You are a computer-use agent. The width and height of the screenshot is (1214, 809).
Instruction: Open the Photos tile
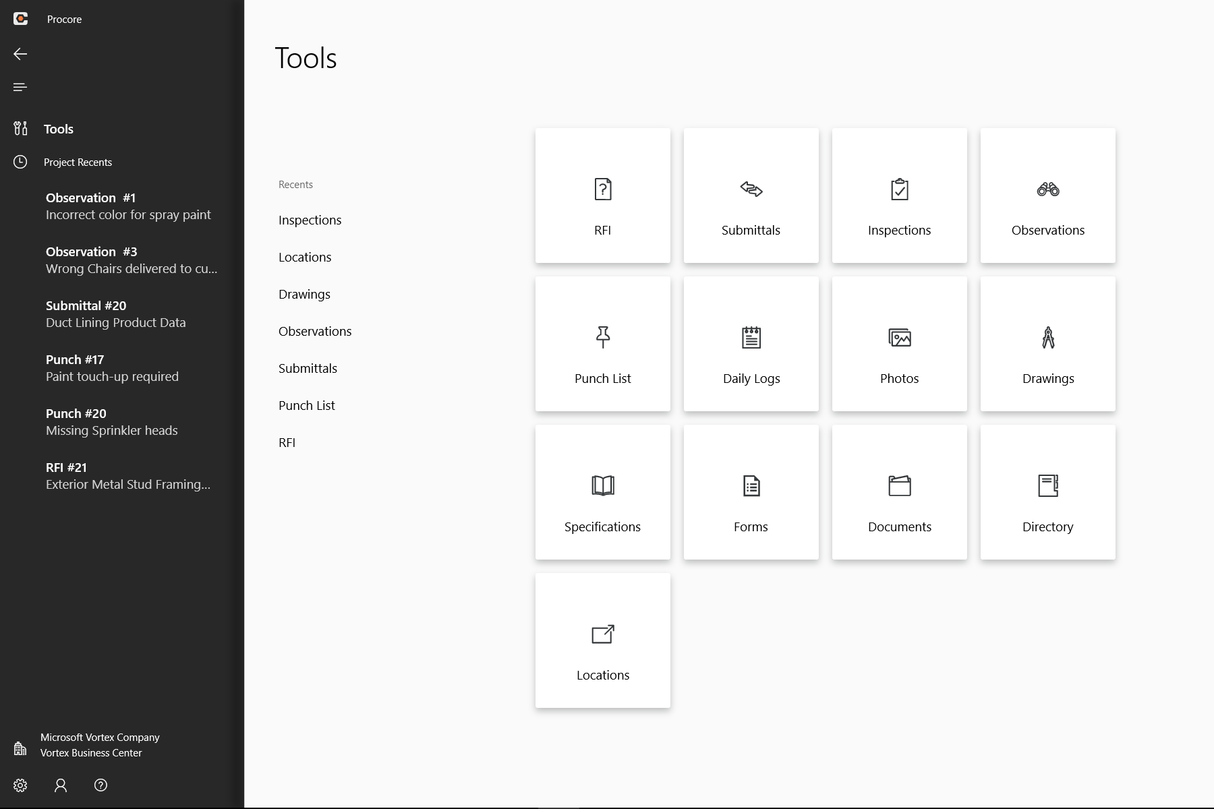pos(899,344)
